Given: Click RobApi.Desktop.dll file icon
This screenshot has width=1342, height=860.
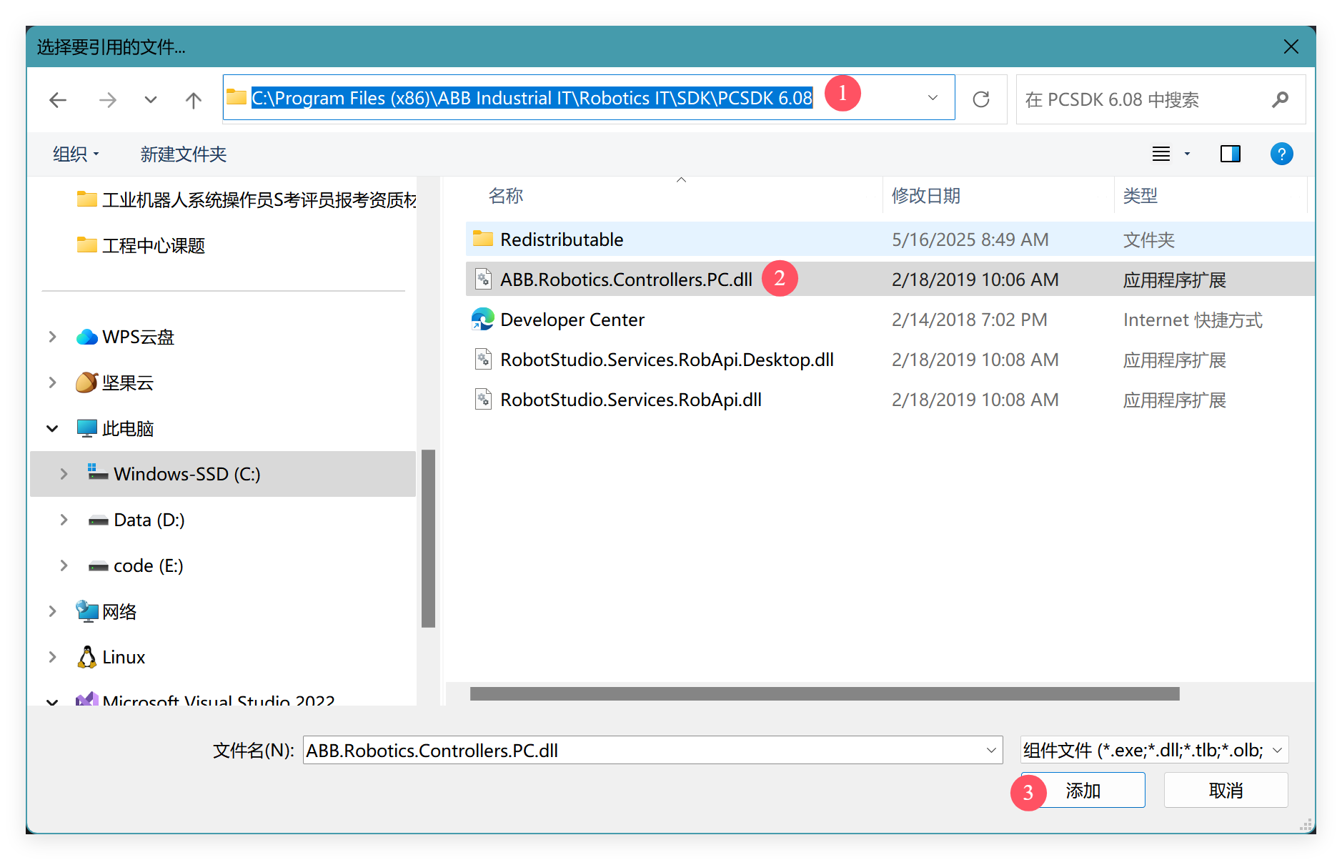Looking at the screenshot, I should click(483, 359).
